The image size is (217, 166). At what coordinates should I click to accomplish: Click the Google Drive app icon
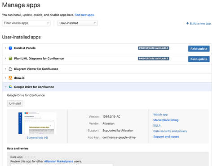[x=10, y=87]
